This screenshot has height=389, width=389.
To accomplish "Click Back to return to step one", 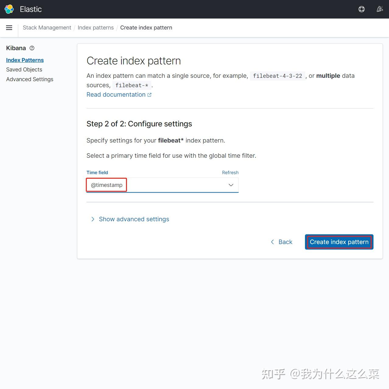I will 285,242.
